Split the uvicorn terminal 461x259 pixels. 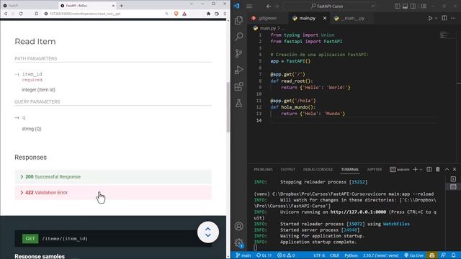tap(429, 170)
